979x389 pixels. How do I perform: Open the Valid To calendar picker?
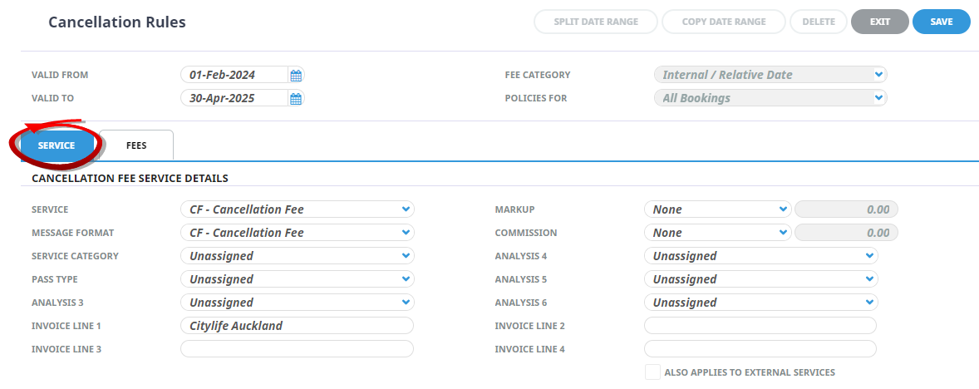(x=295, y=98)
